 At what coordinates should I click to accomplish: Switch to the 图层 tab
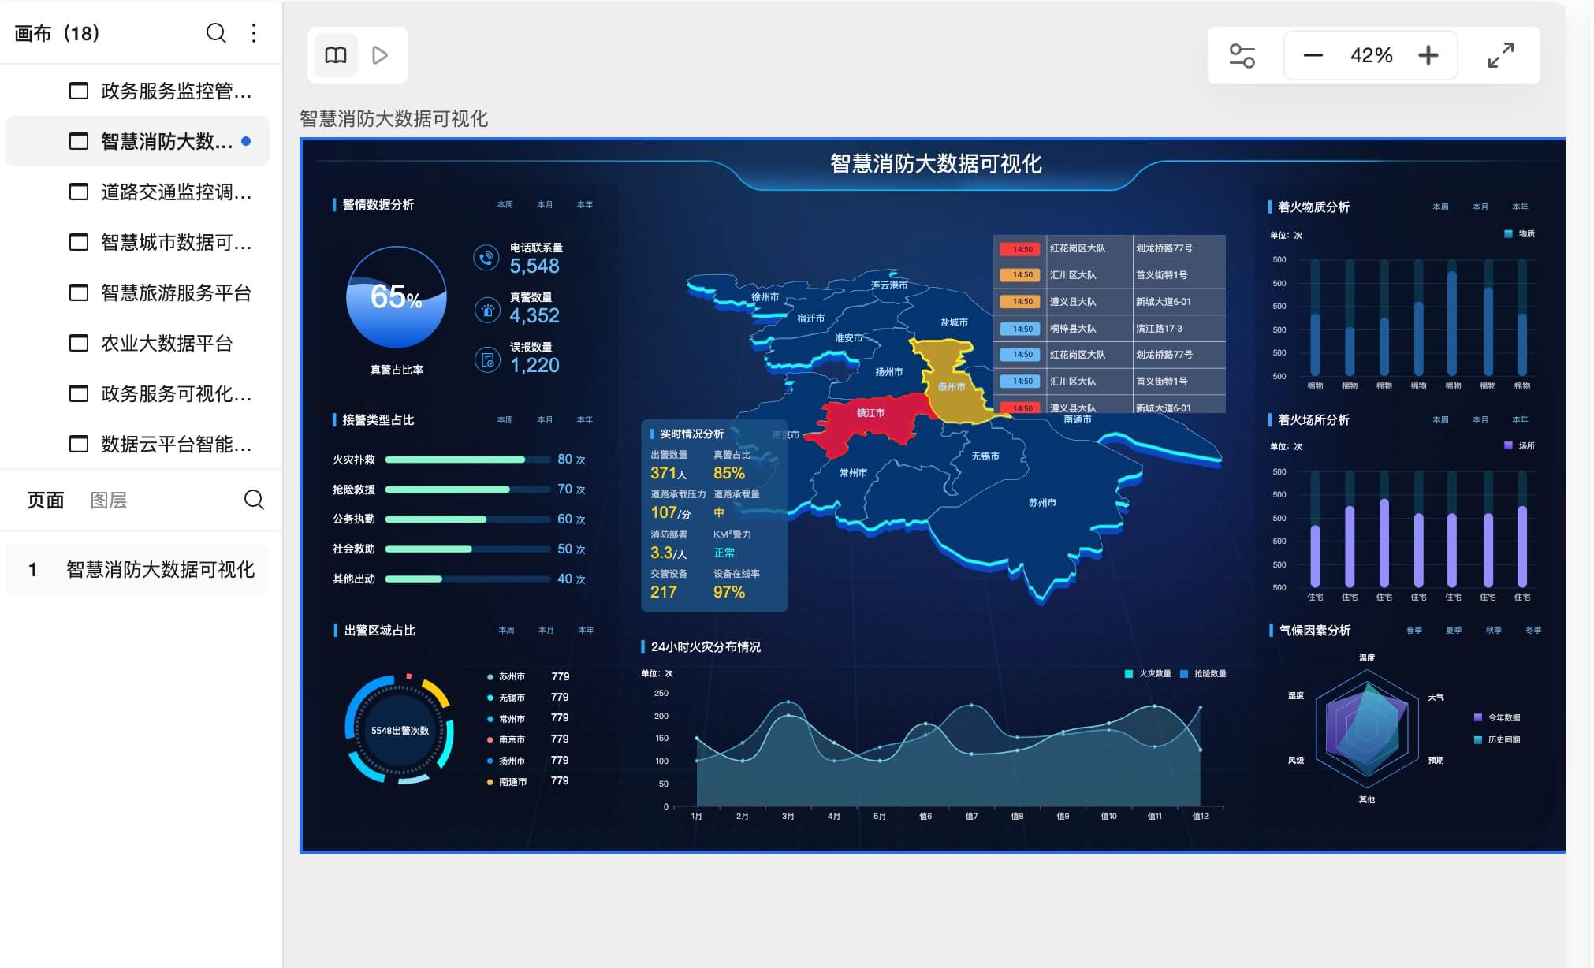click(109, 501)
